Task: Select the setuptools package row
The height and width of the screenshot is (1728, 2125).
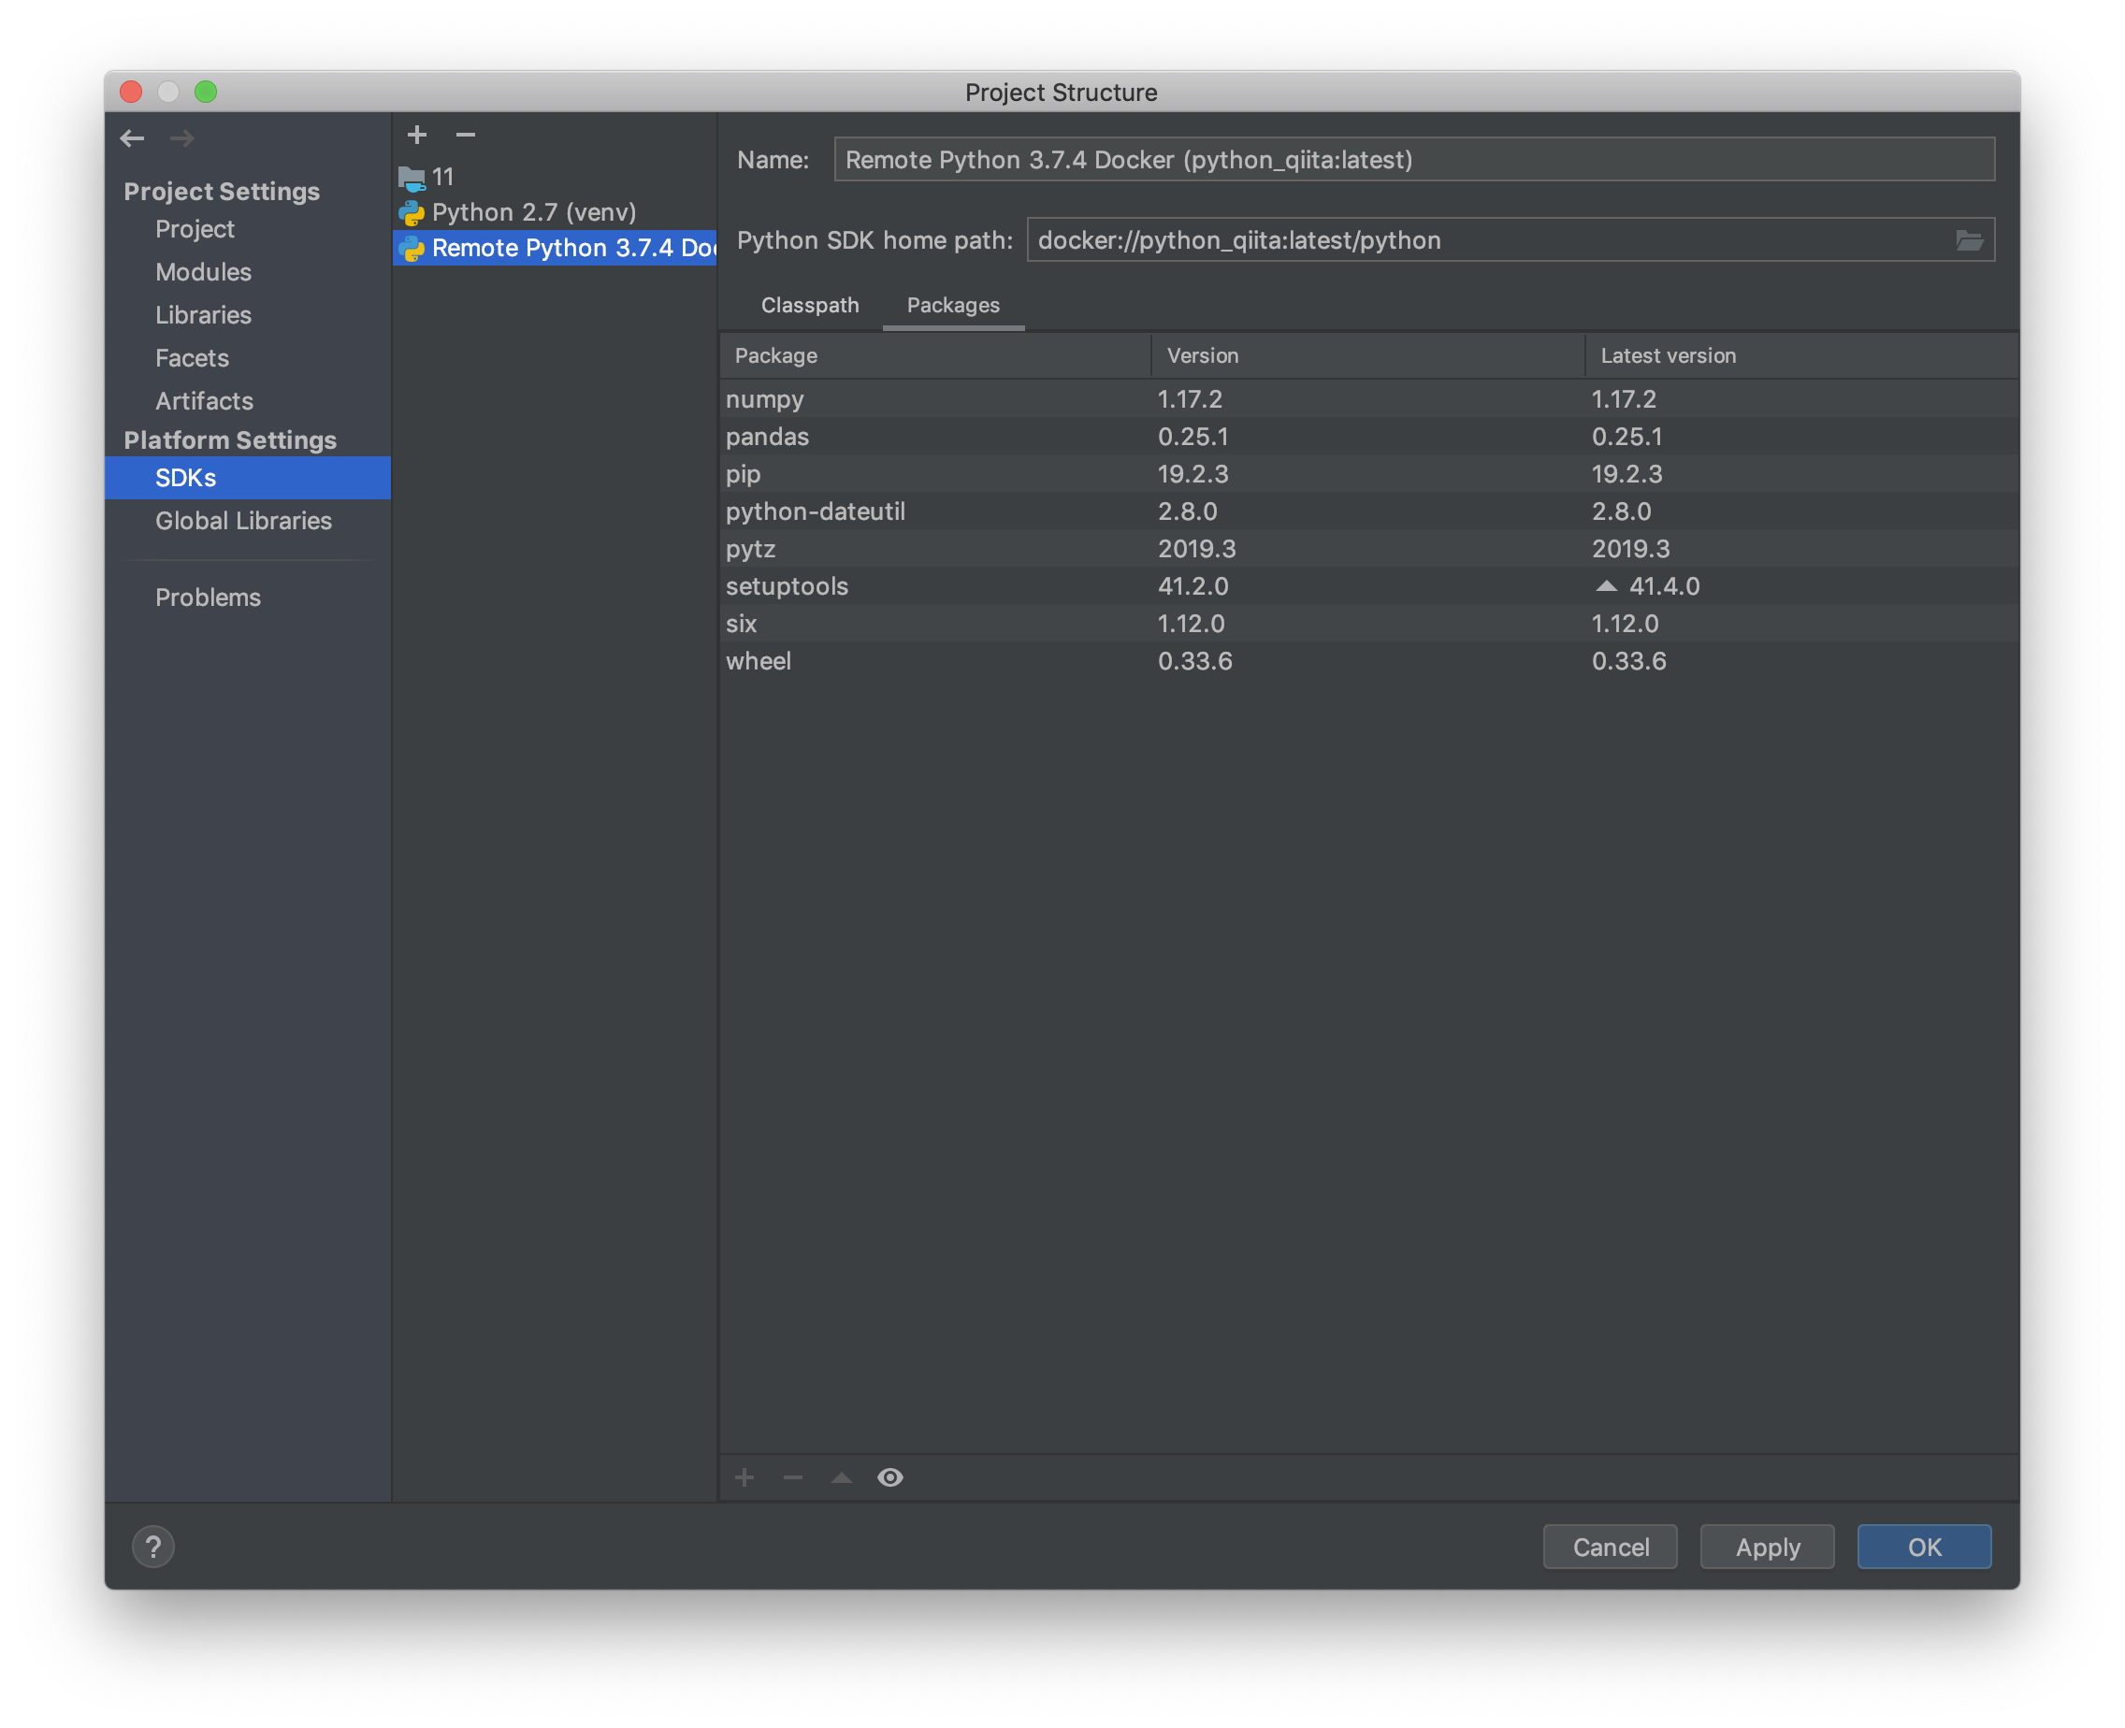Action: click(x=1369, y=586)
